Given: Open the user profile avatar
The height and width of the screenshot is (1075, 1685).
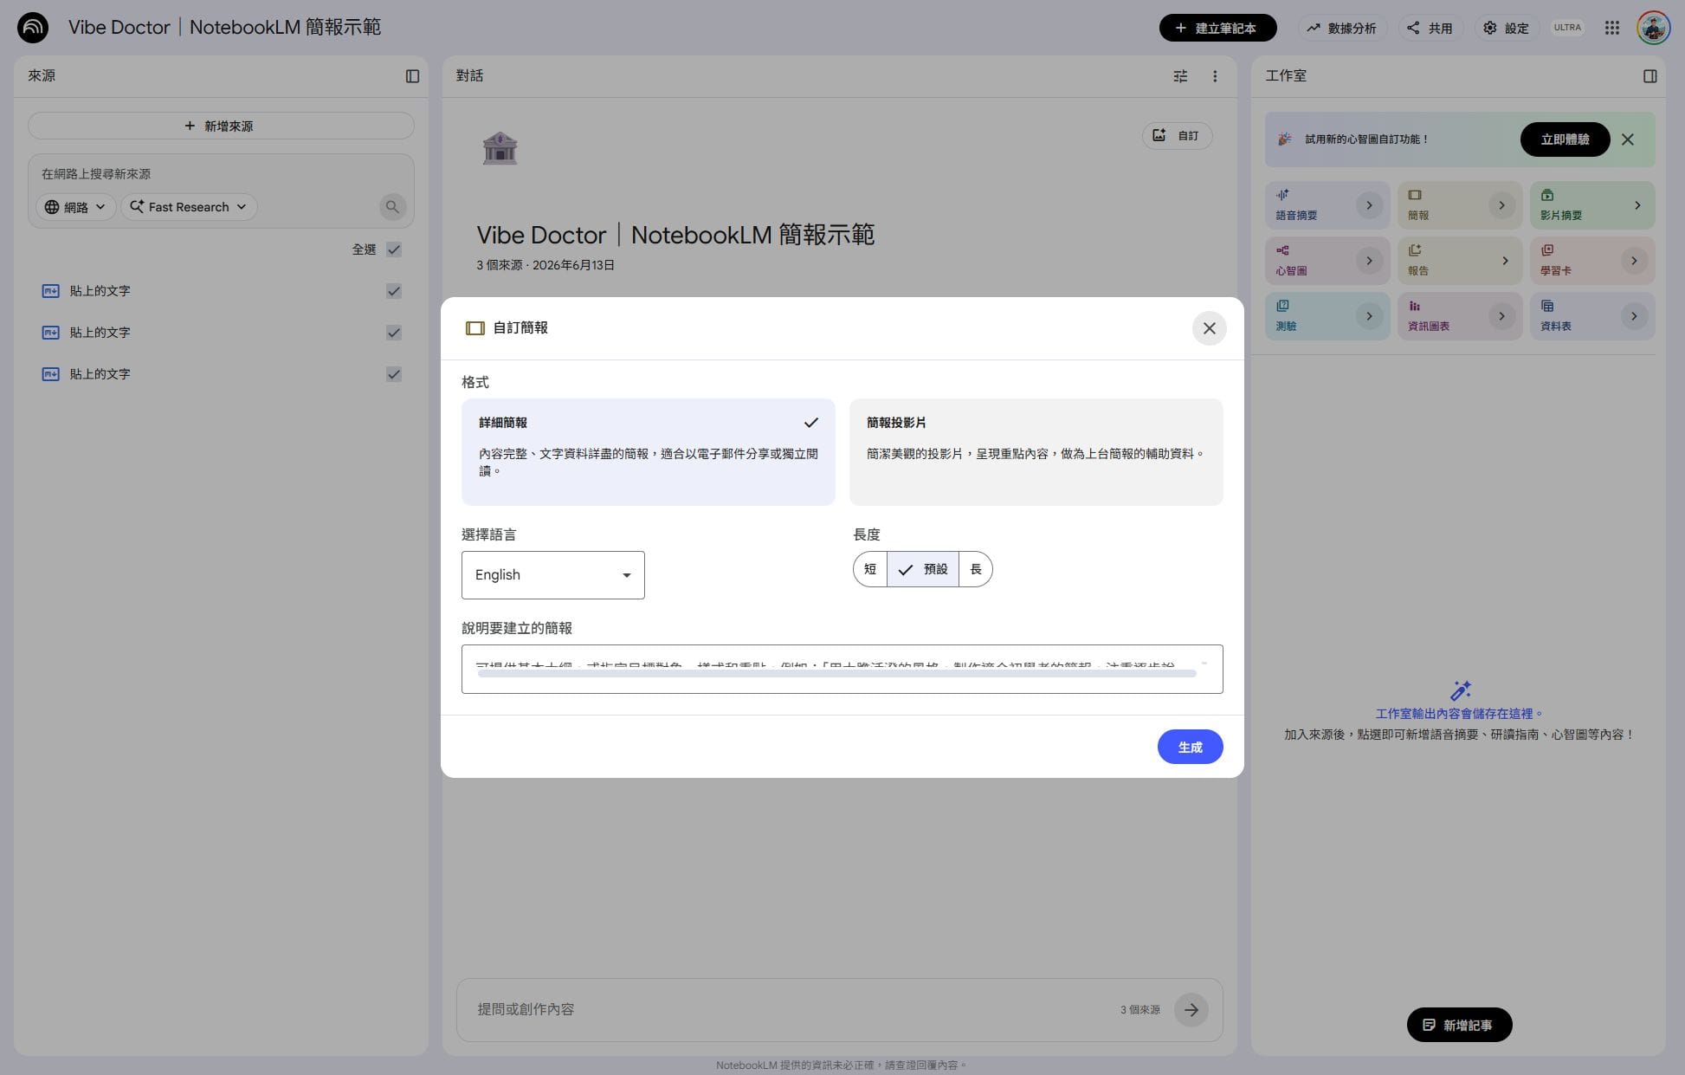Looking at the screenshot, I should coord(1653,28).
